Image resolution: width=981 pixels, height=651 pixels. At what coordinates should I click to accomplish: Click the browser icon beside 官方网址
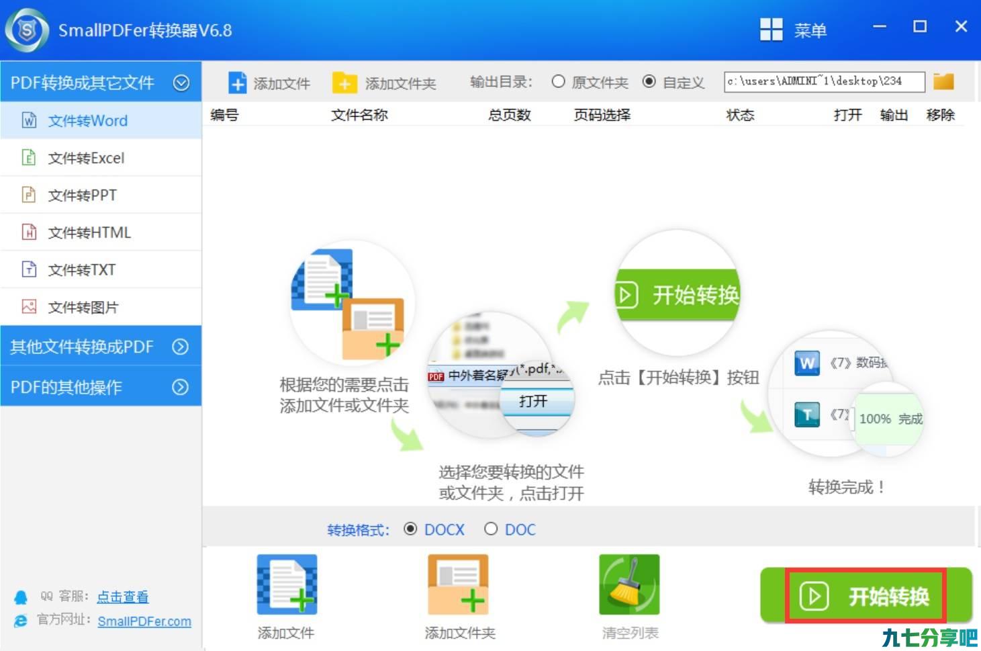point(21,621)
